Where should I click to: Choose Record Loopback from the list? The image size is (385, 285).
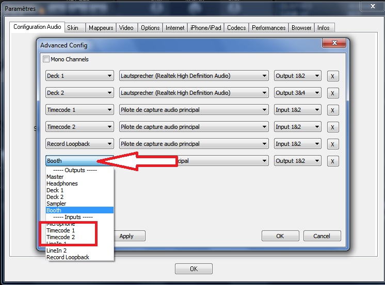(x=79, y=257)
